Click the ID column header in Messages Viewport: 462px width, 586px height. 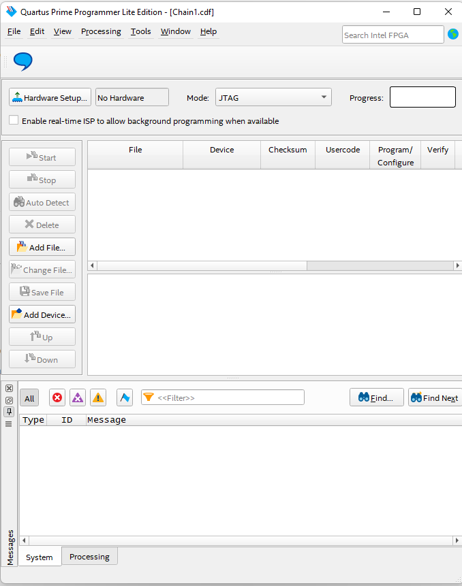[67, 420]
